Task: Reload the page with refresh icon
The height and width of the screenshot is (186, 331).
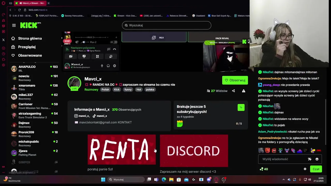Action: [19, 10]
